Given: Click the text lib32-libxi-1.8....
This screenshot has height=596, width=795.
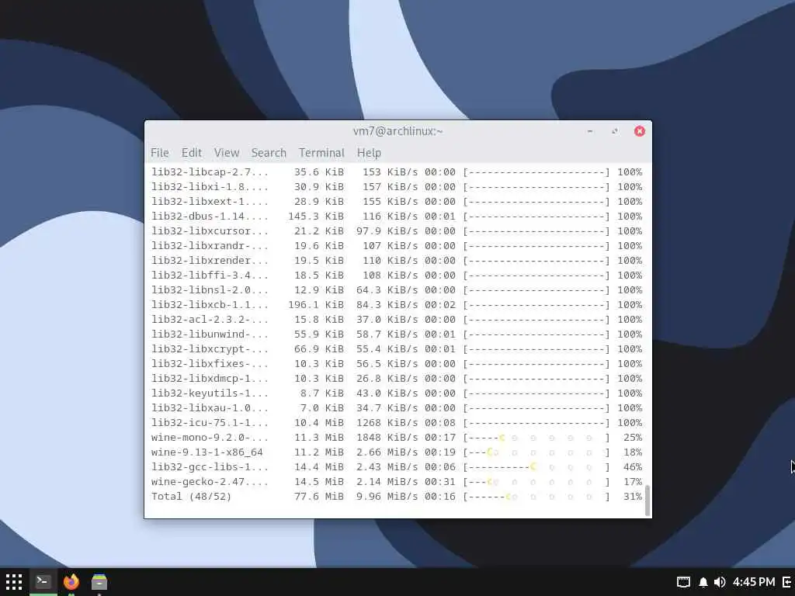Looking at the screenshot, I should pos(197,186).
